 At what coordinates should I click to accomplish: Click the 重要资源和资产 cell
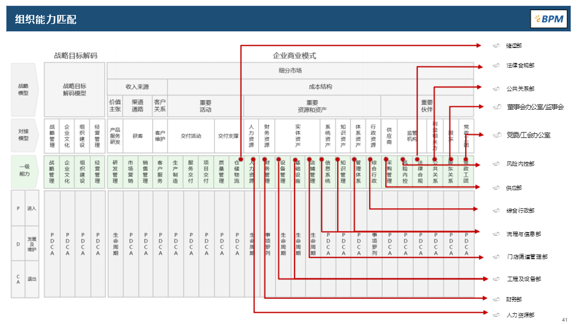pyautogui.click(x=312, y=106)
